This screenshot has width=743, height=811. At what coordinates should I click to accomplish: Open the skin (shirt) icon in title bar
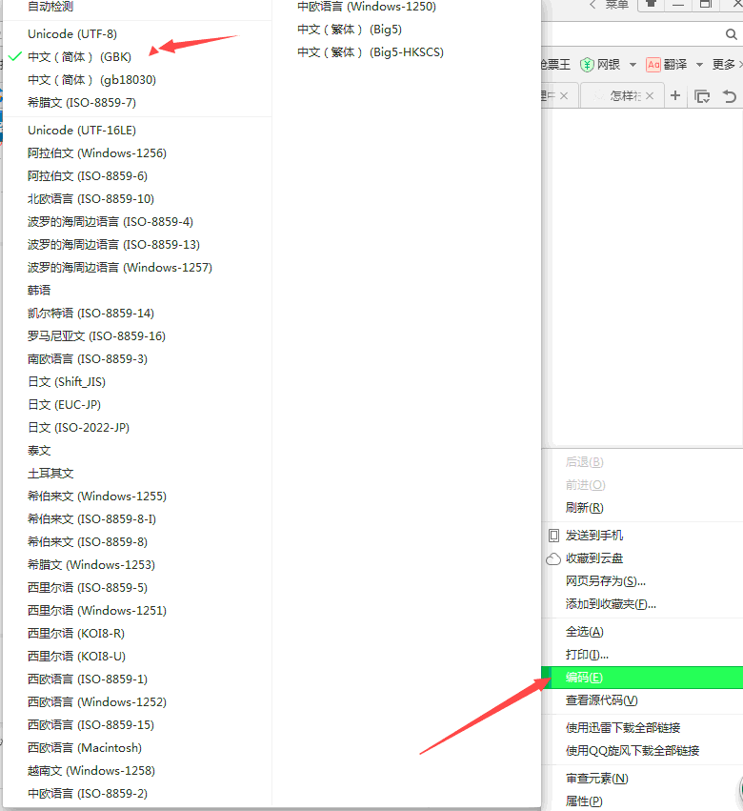651,4
